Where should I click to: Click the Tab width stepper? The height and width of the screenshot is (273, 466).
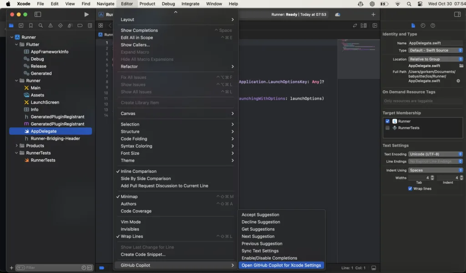pos(432,177)
